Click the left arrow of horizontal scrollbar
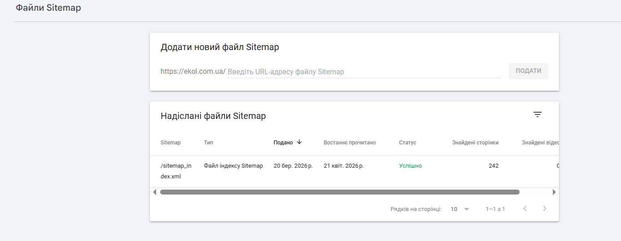 [155, 192]
